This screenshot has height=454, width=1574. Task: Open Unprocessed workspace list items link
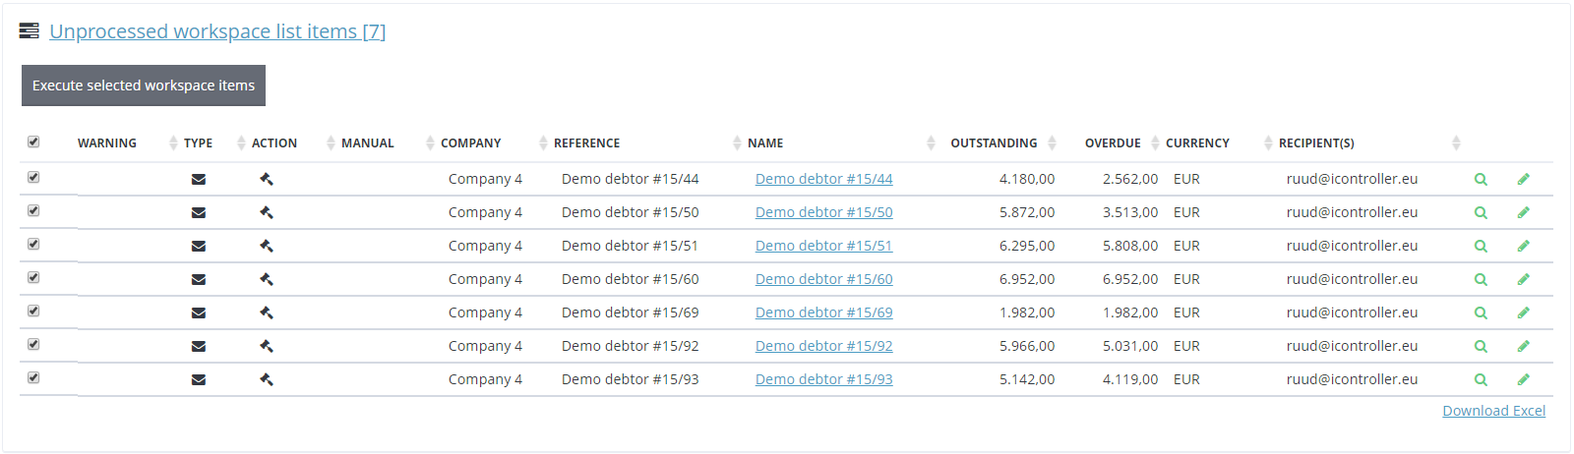click(x=217, y=31)
